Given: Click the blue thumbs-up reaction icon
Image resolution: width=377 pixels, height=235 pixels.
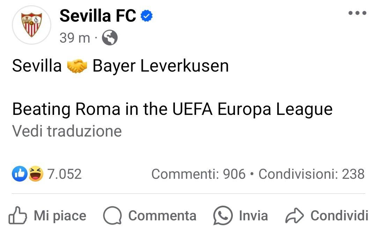Looking at the screenshot, I should pyautogui.click(x=19, y=174).
